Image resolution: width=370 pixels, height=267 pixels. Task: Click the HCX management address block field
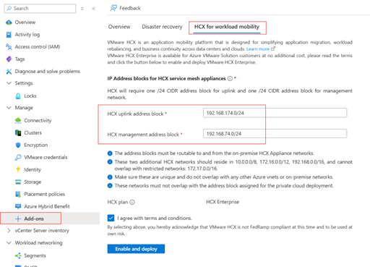pos(275,134)
